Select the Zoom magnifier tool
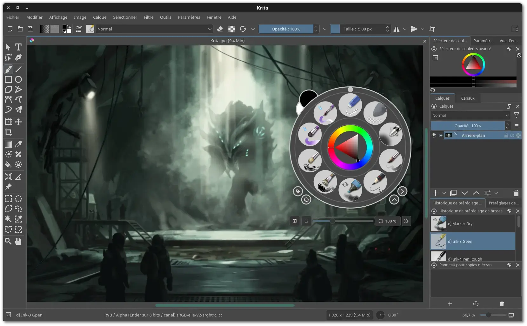Viewport: 527px width, 326px height. (x=8, y=241)
